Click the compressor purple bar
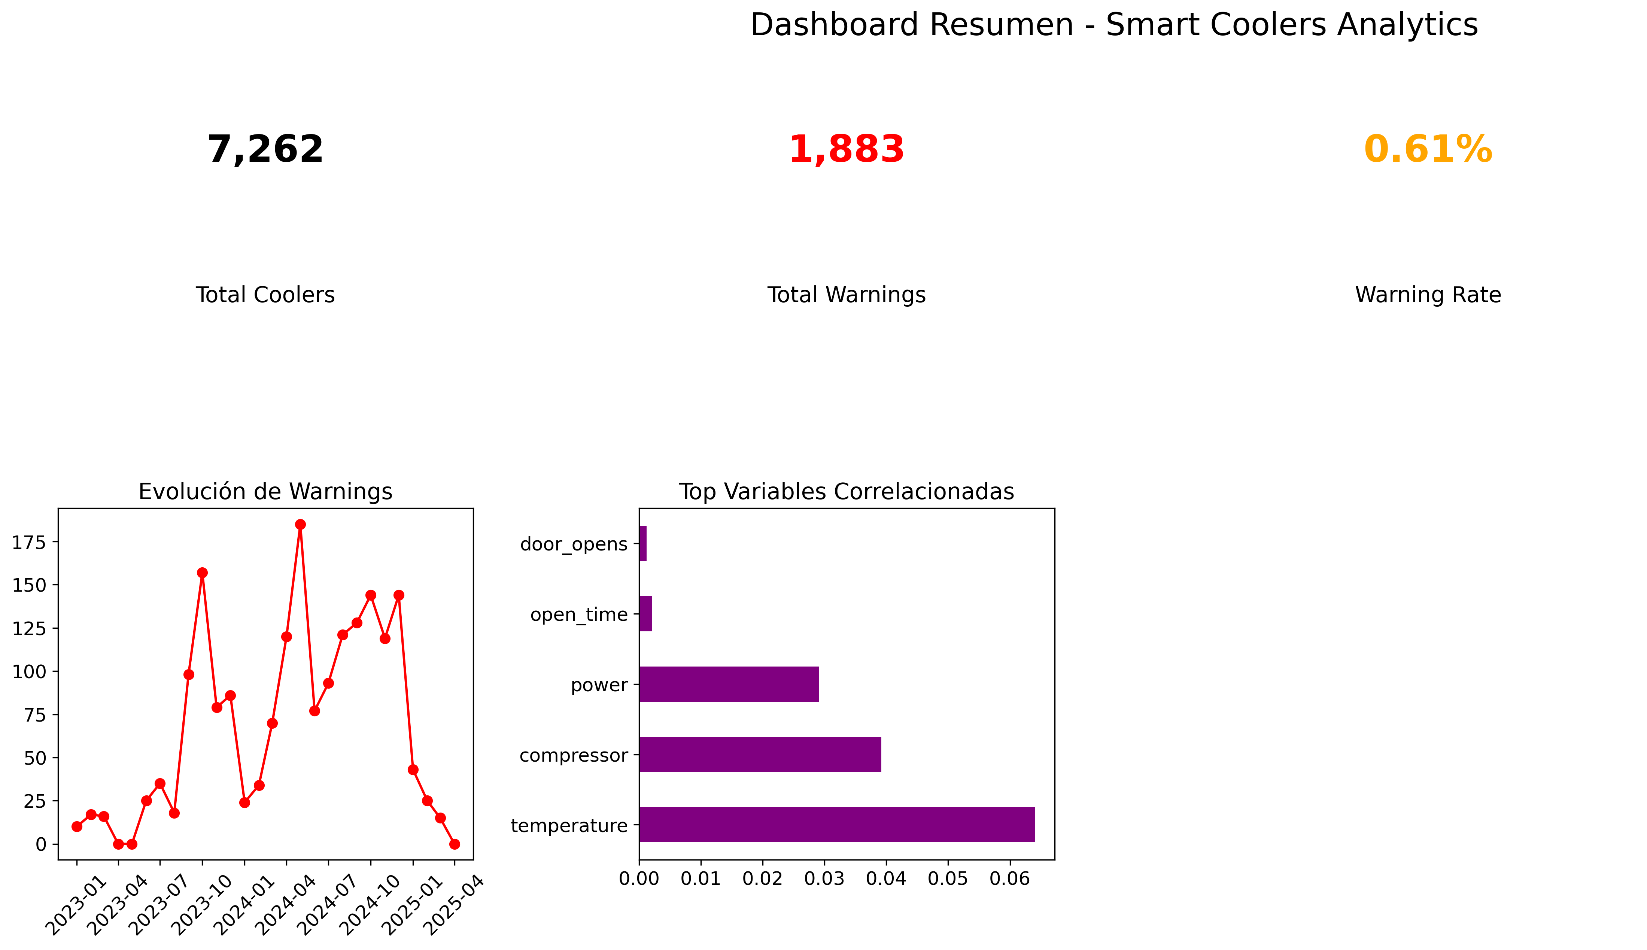This screenshot has height=950, width=1647. pyautogui.click(x=760, y=754)
